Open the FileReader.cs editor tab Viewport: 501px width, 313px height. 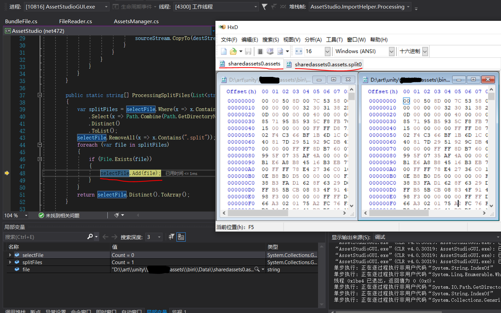tap(75, 21)
